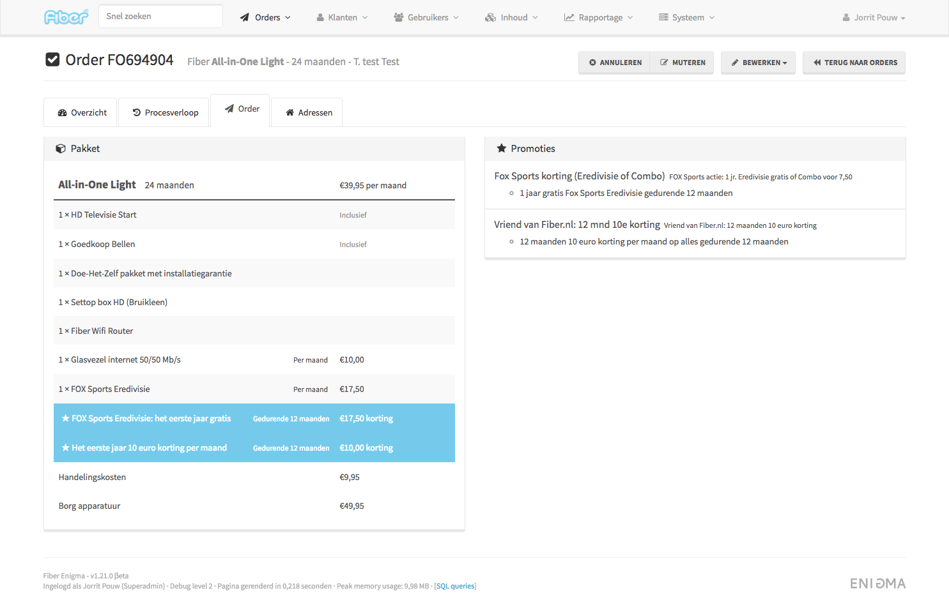This screenshot has height=602, width=949.
Task: Select the Adressen tab
Action: (308, 113)
